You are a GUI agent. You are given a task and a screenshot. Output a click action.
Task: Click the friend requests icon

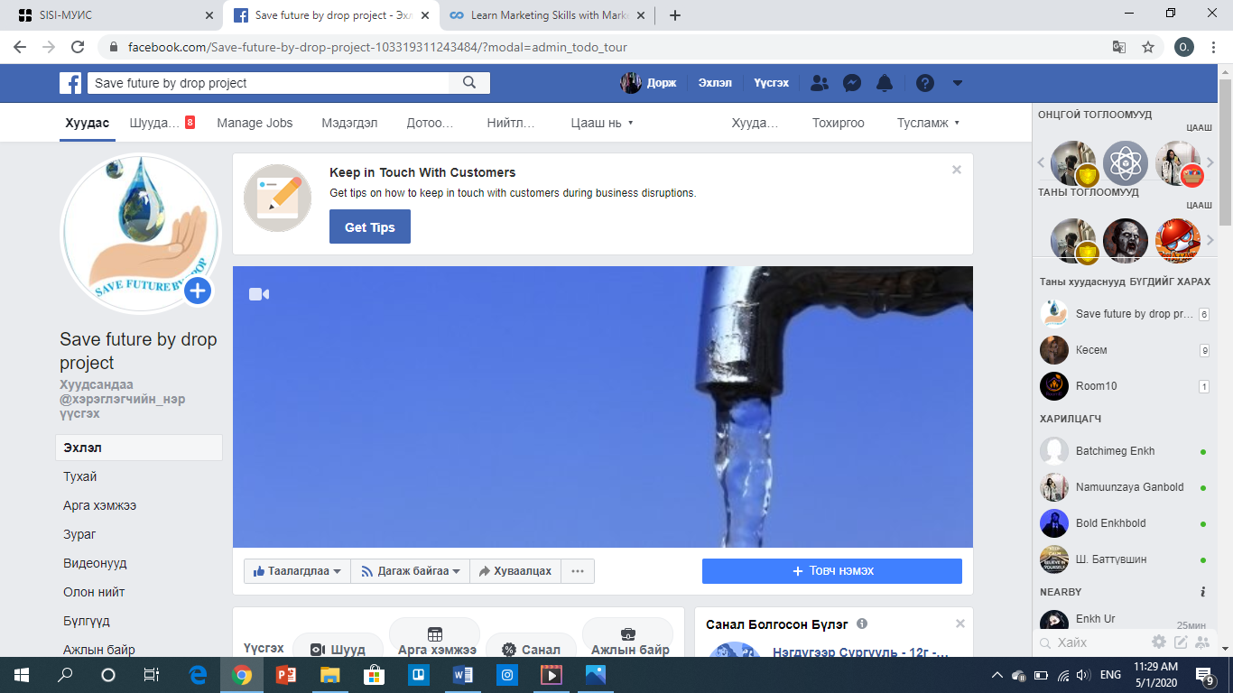tap(819, 83)
